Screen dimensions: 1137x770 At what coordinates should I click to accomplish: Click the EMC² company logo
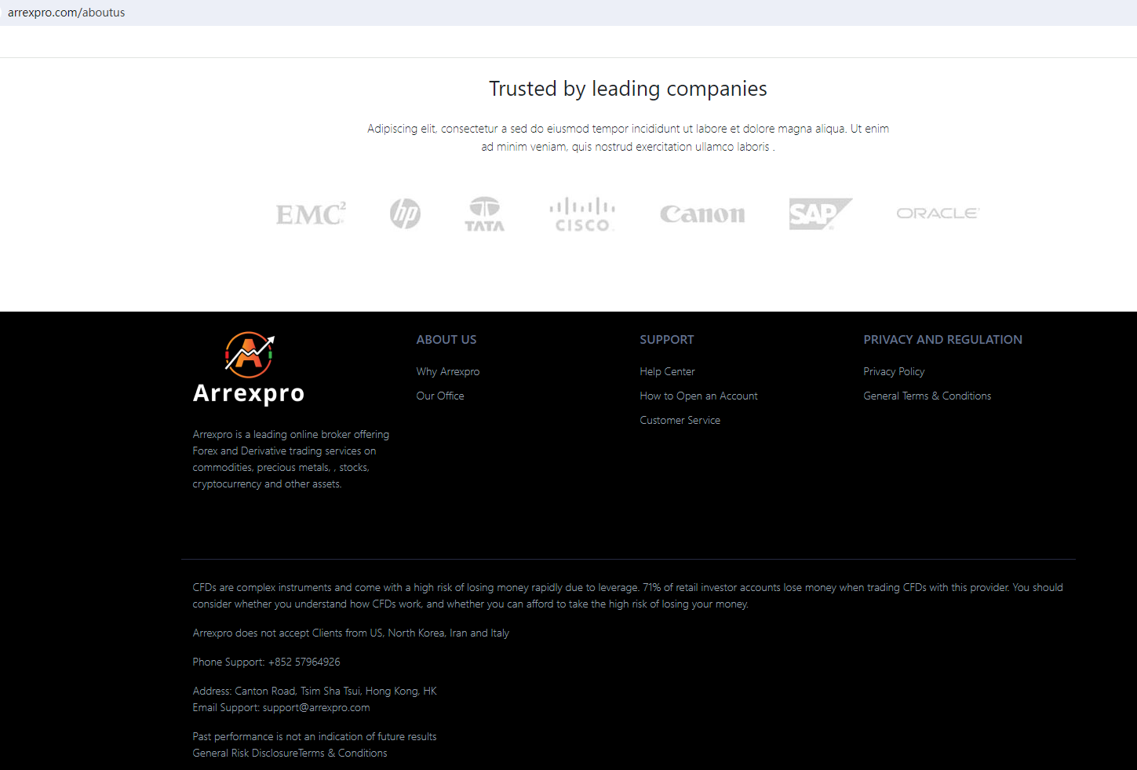pos(311,213)
